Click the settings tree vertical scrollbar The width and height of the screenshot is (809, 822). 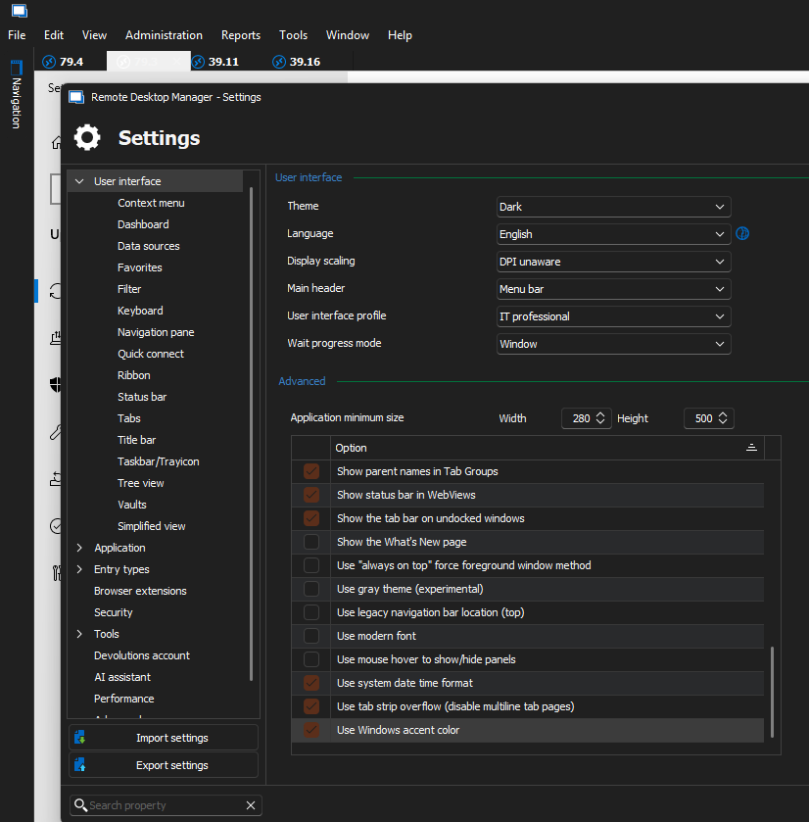pos(252,434)
